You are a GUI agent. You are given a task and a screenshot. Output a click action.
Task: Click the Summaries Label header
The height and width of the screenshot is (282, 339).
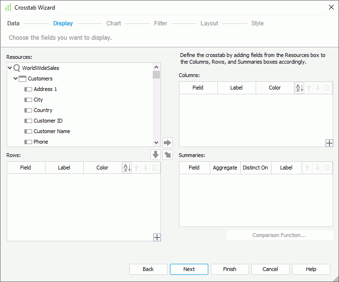pyautogui.click(x=286, y=168)
